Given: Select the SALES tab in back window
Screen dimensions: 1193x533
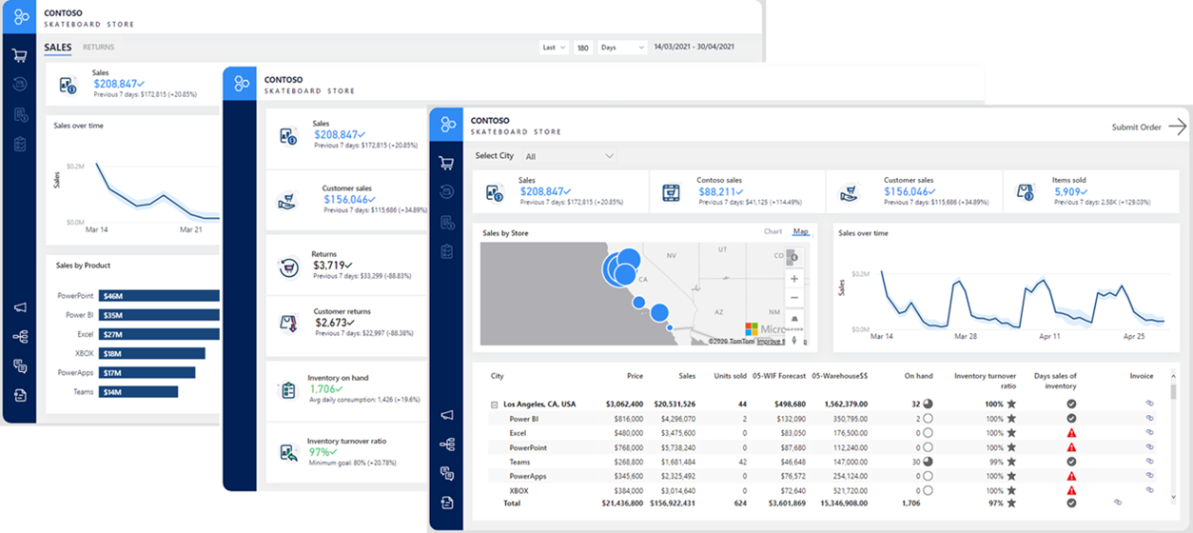Looking at the screenshot, I should tap(58, 47).
